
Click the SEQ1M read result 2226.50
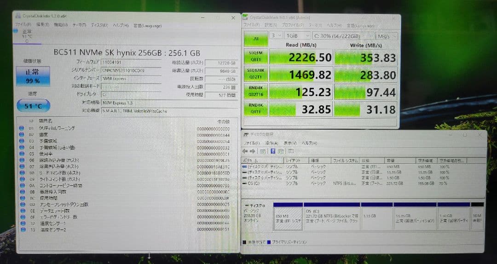(x=301, y=57)
